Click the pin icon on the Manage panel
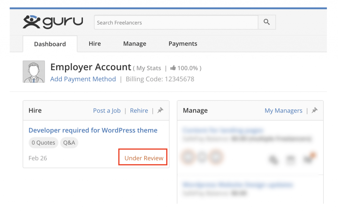 [x=315, y=111]
